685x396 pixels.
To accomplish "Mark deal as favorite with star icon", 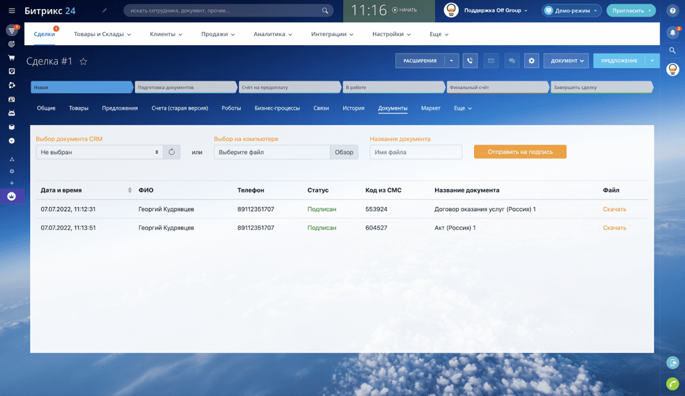I will coord(84,62).
